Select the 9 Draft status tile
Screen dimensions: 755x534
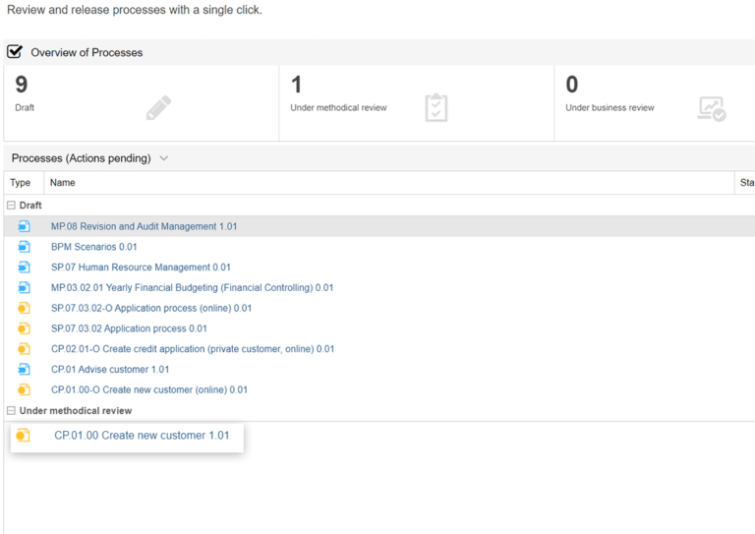click(141, 102)
